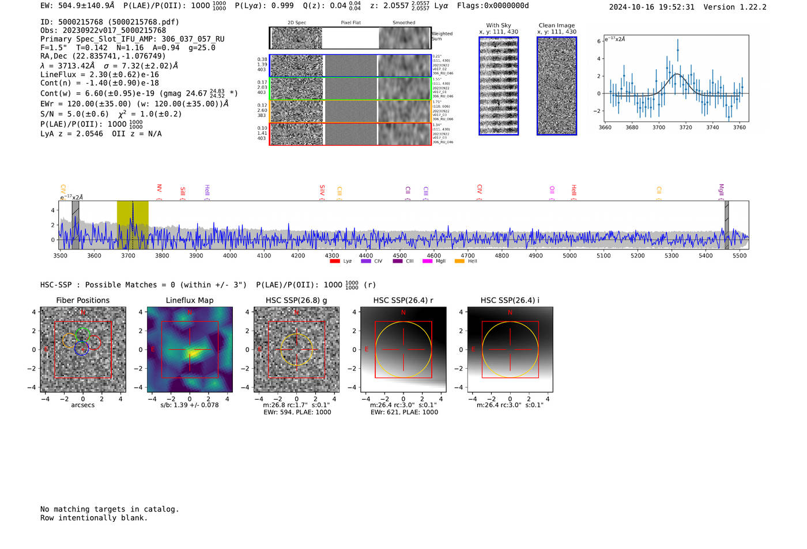Viewport: 807px width, 549px height.
Task: Select 'No matching targets in catalog.' text
Action: coord(110,509)
